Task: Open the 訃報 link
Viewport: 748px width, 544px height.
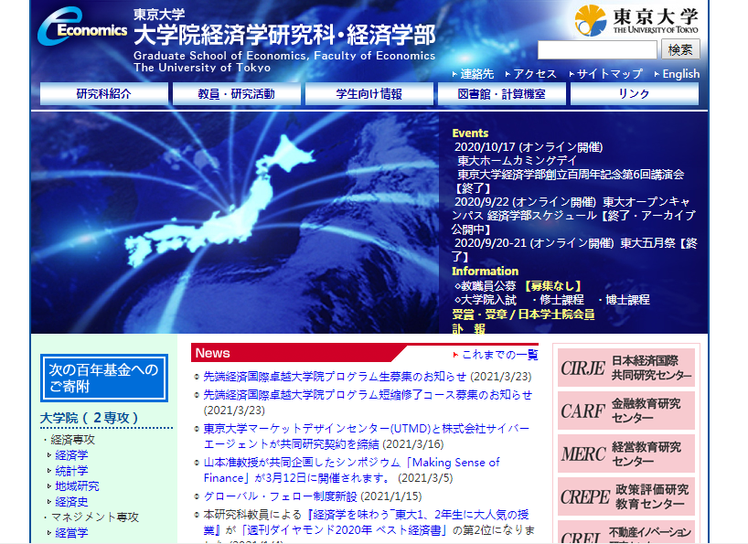Action: 468,328
